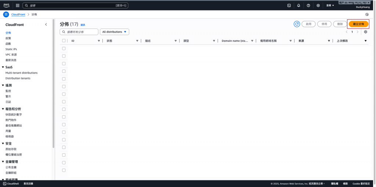This screenshot has width=376, height=187.
Task: Focus the AWS top search box
Action: point(75,5)
